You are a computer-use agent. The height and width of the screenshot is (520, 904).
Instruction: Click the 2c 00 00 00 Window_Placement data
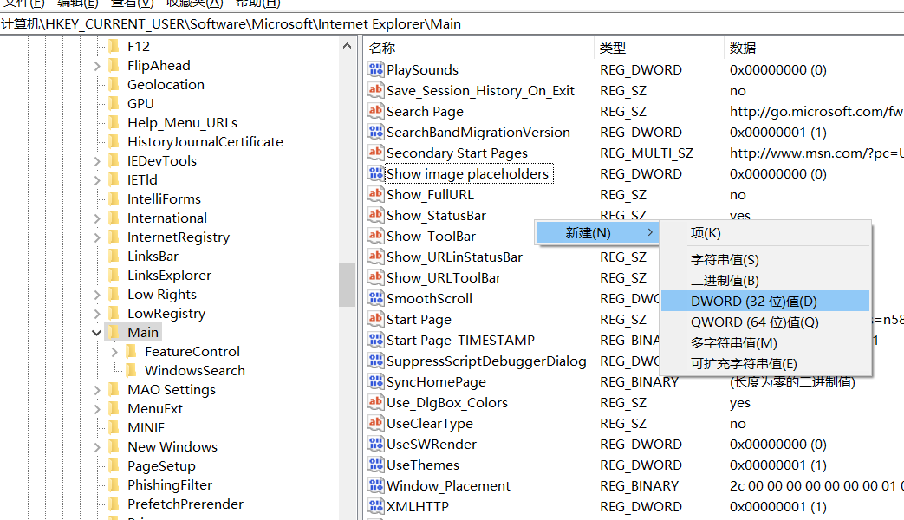[816, 486]
